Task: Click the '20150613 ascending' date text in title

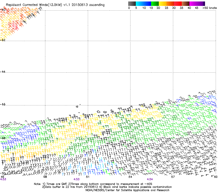Action: click(88, 5)
